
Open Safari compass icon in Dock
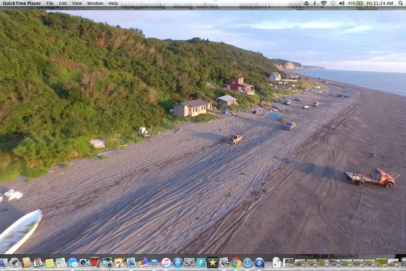247,263
